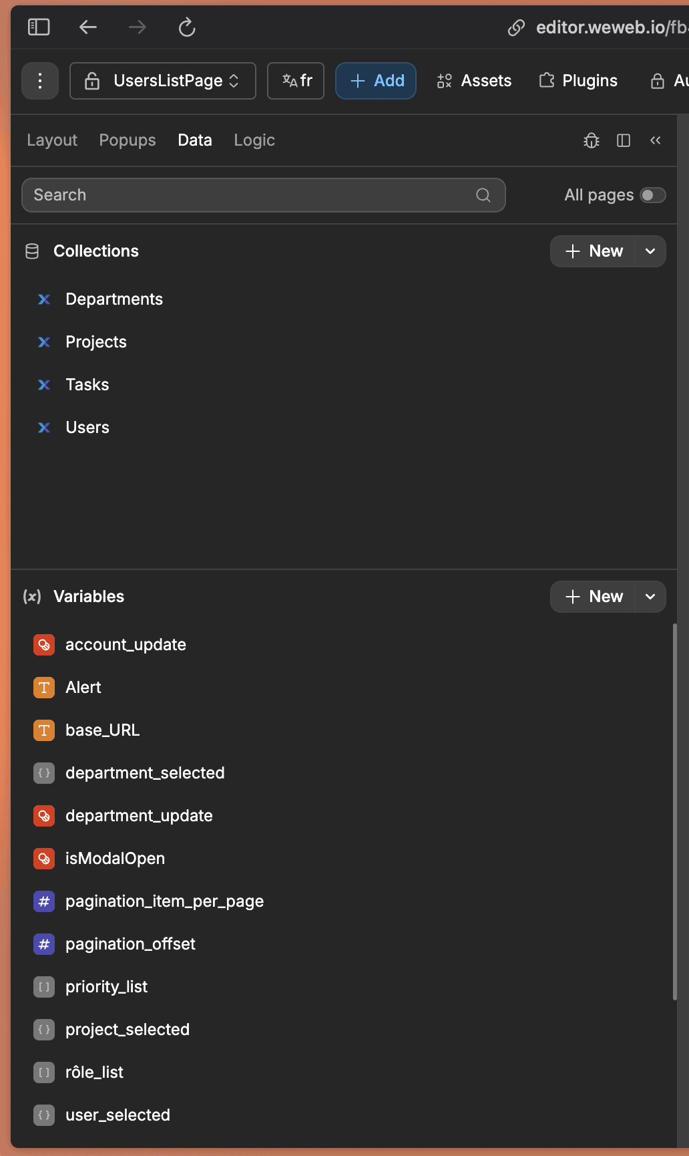Select the priority_list variable

[x=106, y=987]
